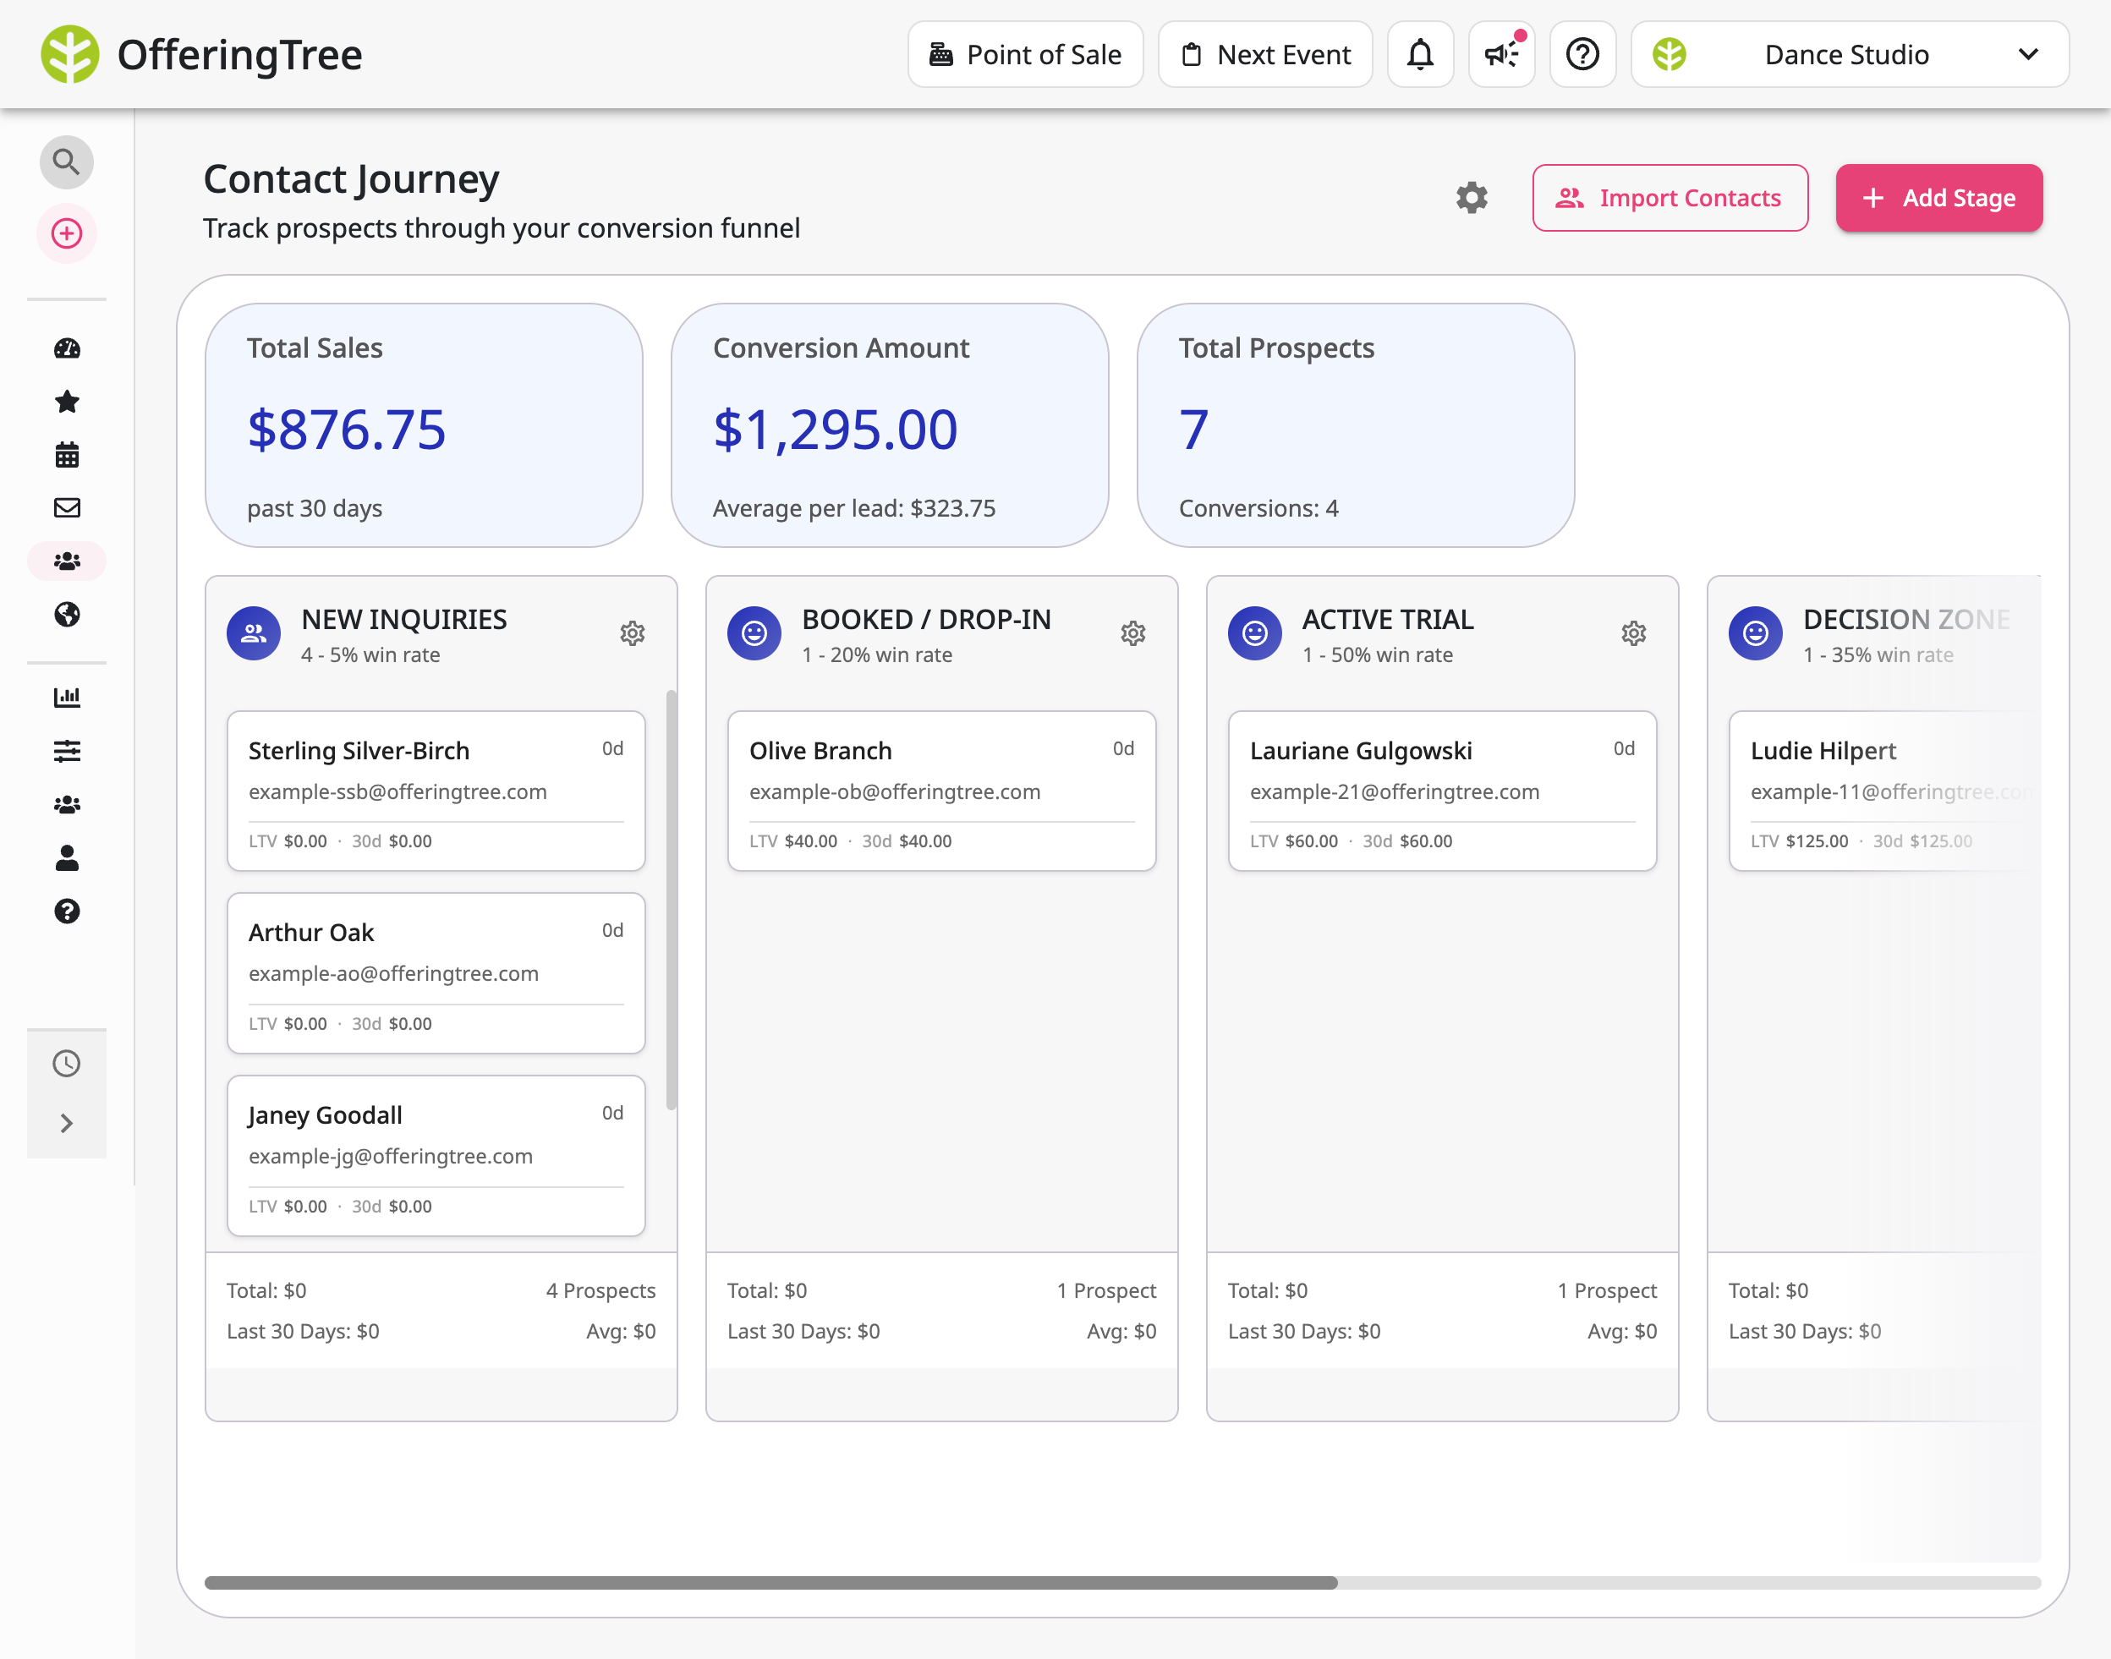Click the 'DECISION ZONE' stage title
The width and height of the screenshot is (2111, 1659).
pyautogui.click(x=1906, y=619)
